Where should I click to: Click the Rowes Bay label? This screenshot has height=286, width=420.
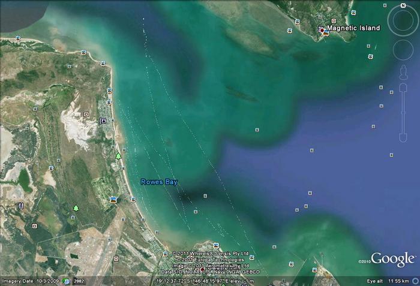pyautogui.click(x=159, y=182)
